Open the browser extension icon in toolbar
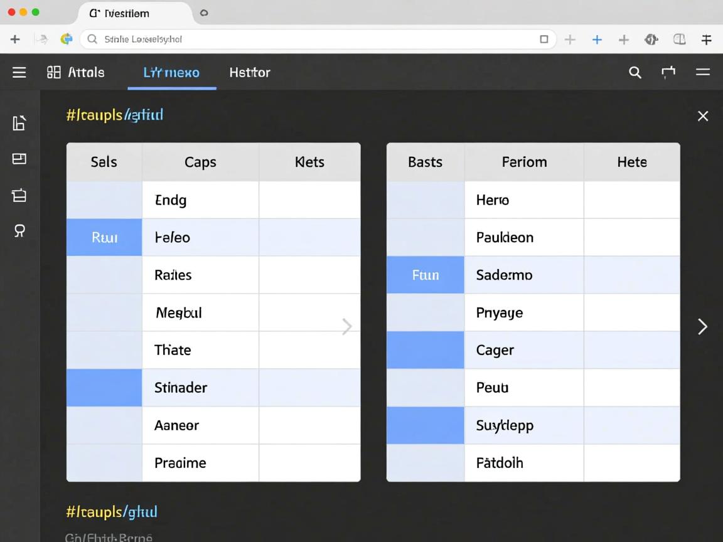The height and width of the screenshot is (542, 723). coord(651,40)
